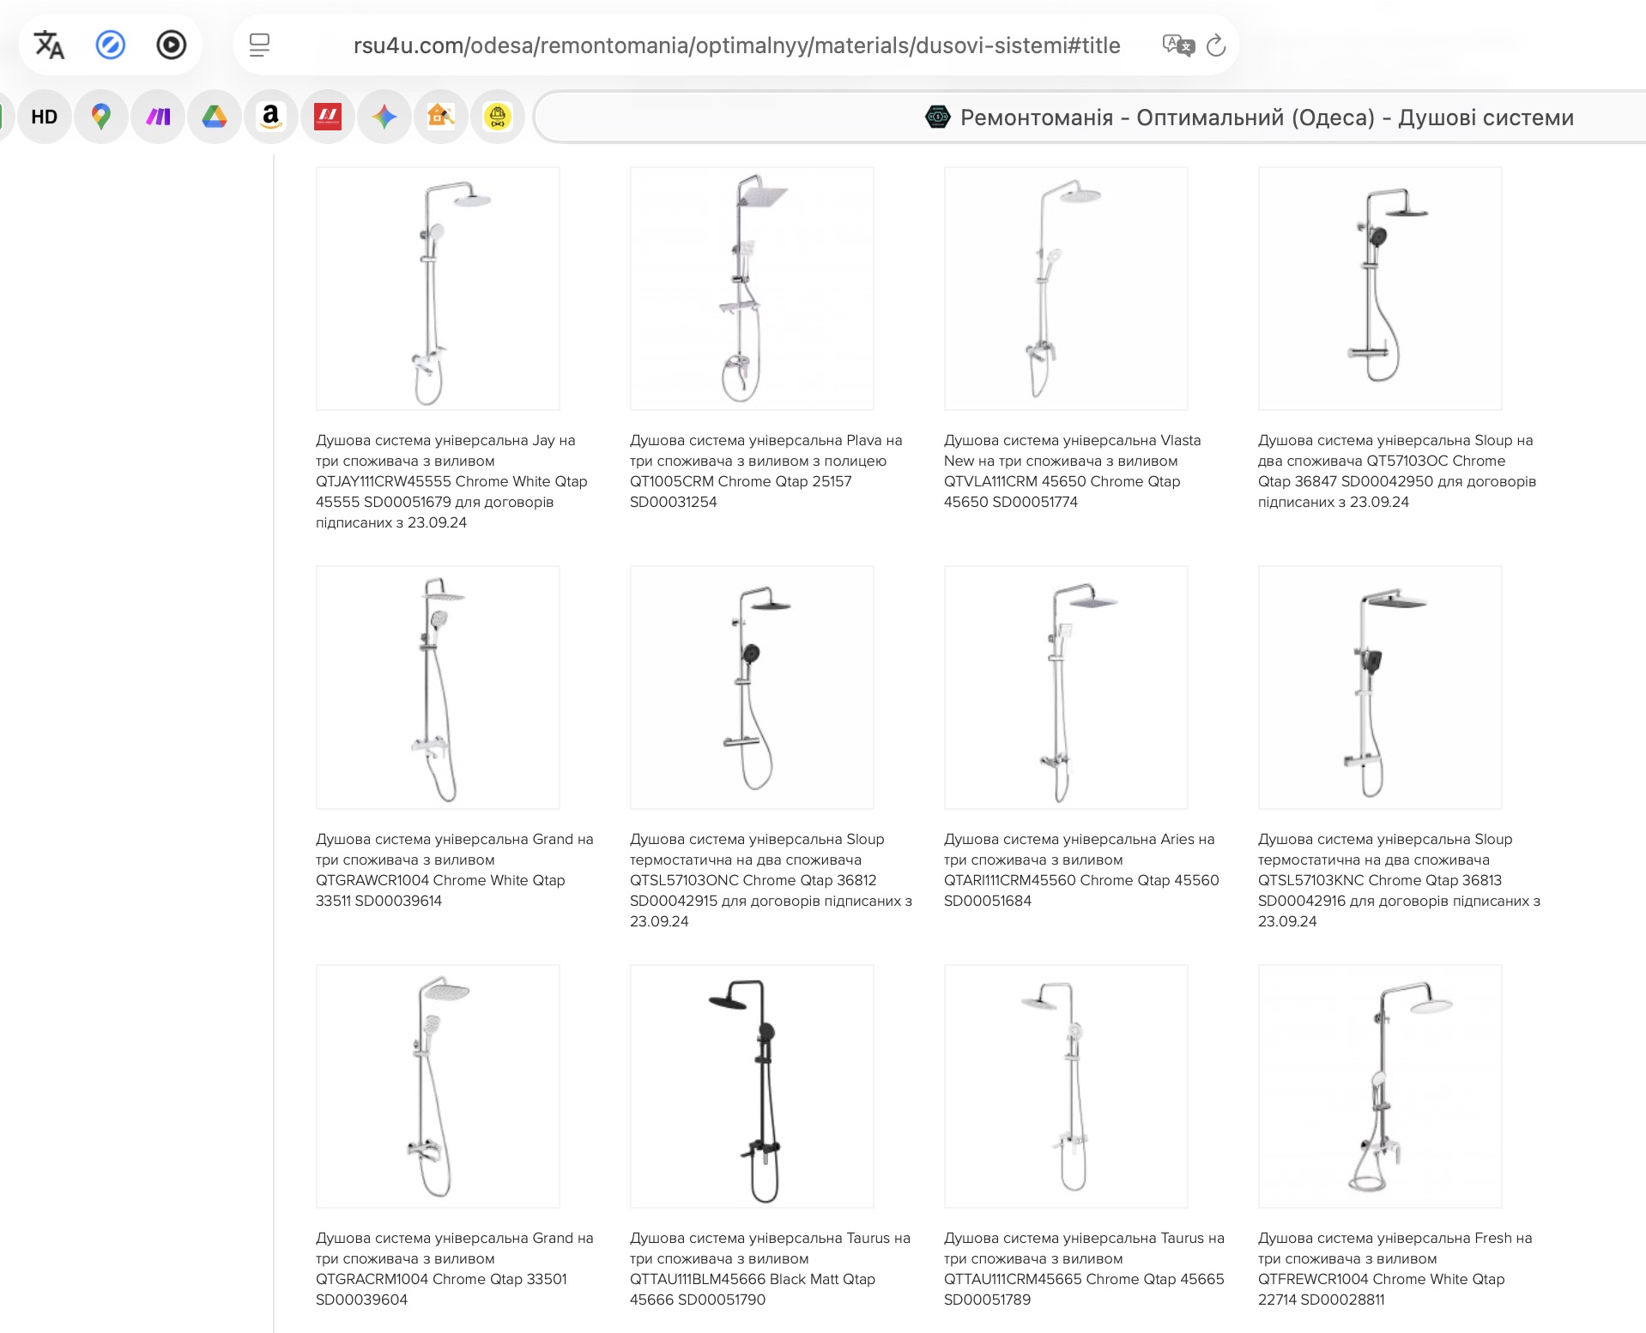Open the Amazon pinned tab
Viewport: 1646px width, 1333px height.
[x=270, y=117]
